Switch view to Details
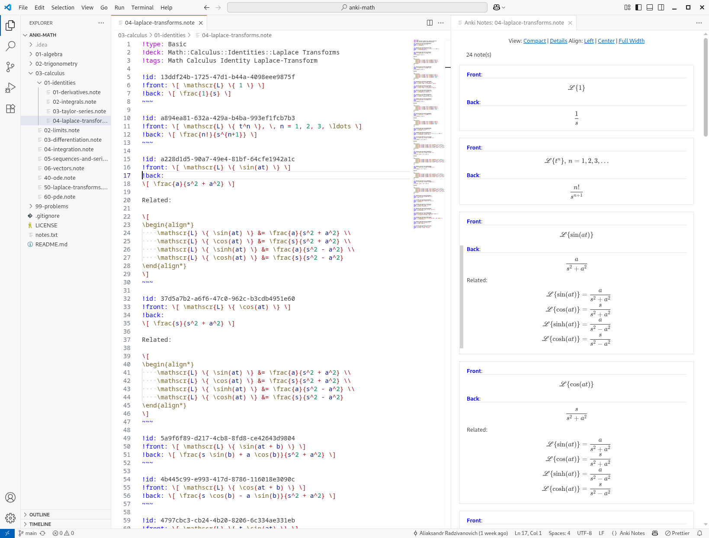Image resolution: width=709 pixels, height=538 pixels. coord(558,41)
